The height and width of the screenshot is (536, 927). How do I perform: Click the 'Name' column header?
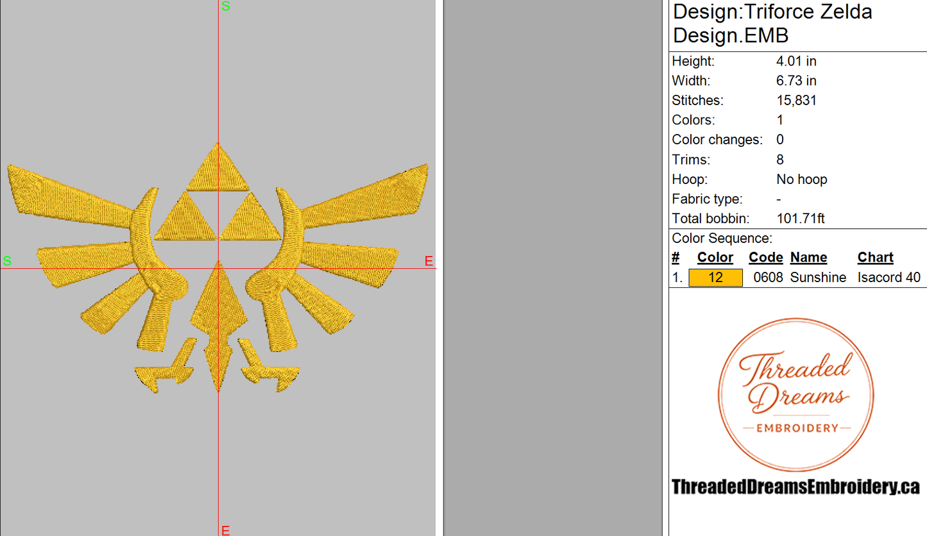pyautogui.click(x=808, y=258)
